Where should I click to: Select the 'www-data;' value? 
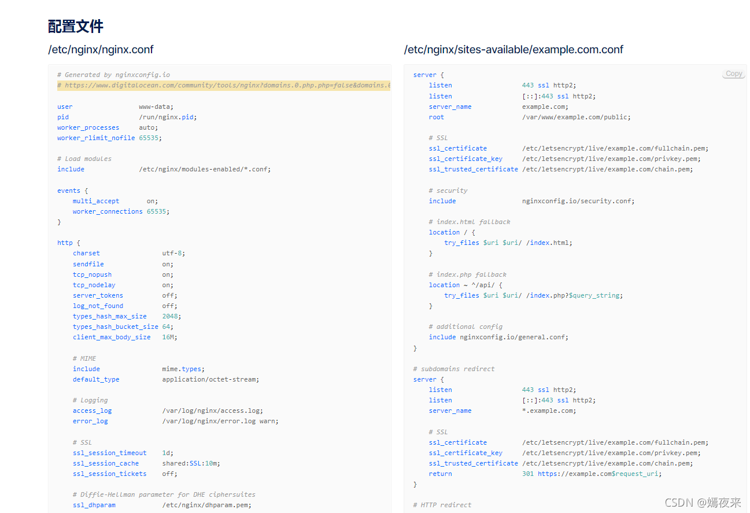tap(156, 107)
